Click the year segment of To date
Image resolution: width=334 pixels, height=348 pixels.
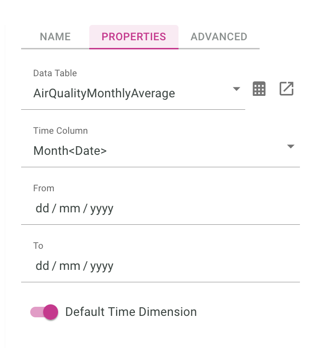101,266
